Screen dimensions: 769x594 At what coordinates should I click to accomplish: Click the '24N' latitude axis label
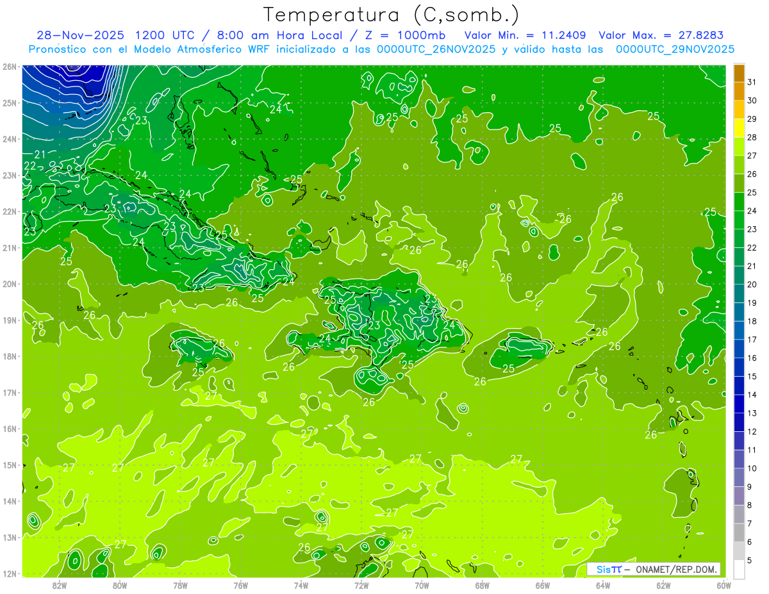point(10,139)
